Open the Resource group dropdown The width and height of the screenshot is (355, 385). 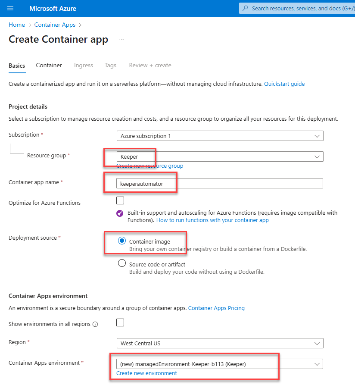(x=220, y=157)
